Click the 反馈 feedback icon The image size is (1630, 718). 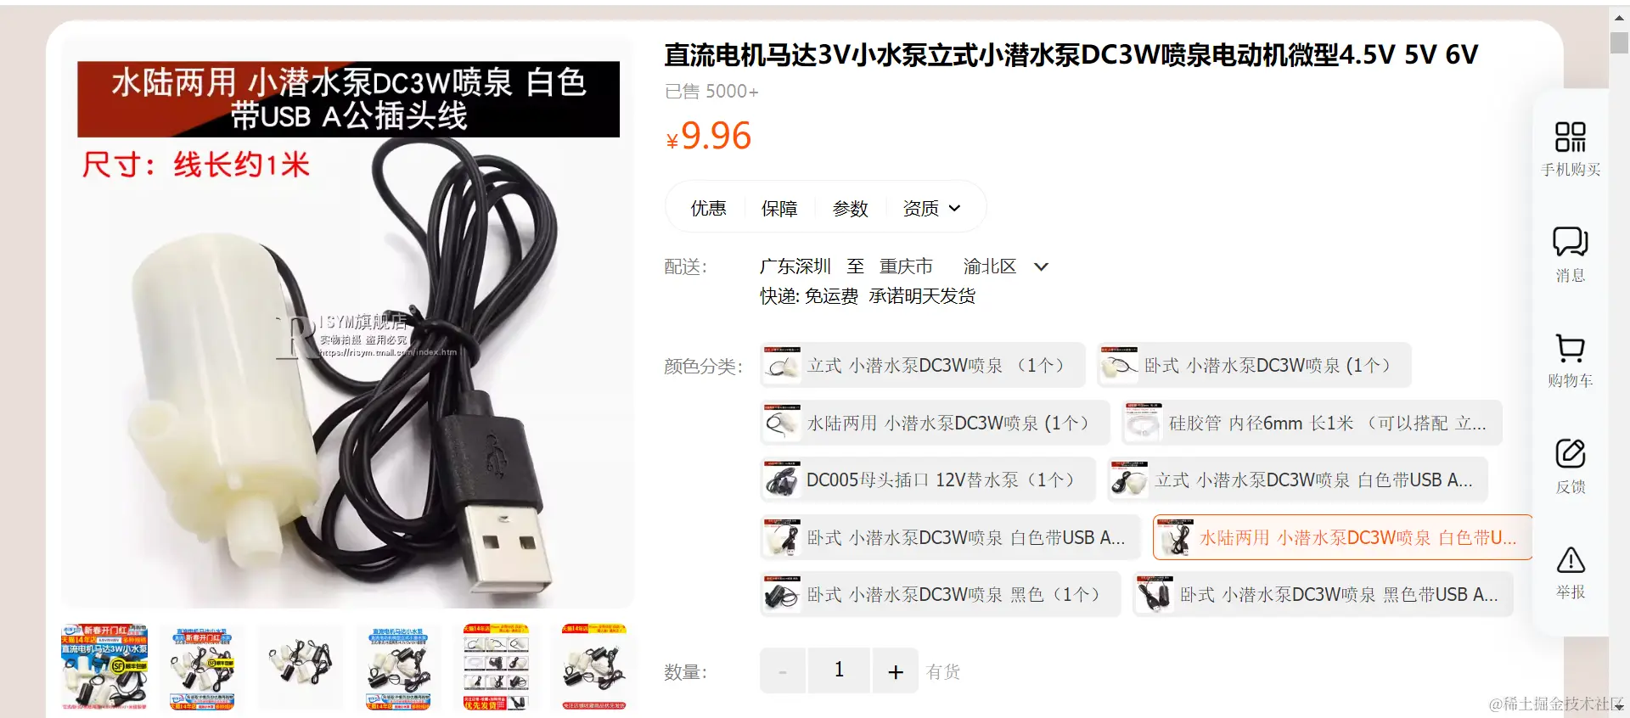coord(1570,453)
